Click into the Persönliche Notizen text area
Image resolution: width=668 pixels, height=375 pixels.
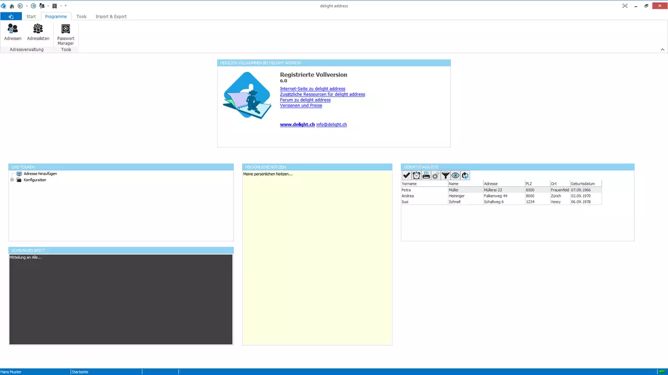click(317, 260)
